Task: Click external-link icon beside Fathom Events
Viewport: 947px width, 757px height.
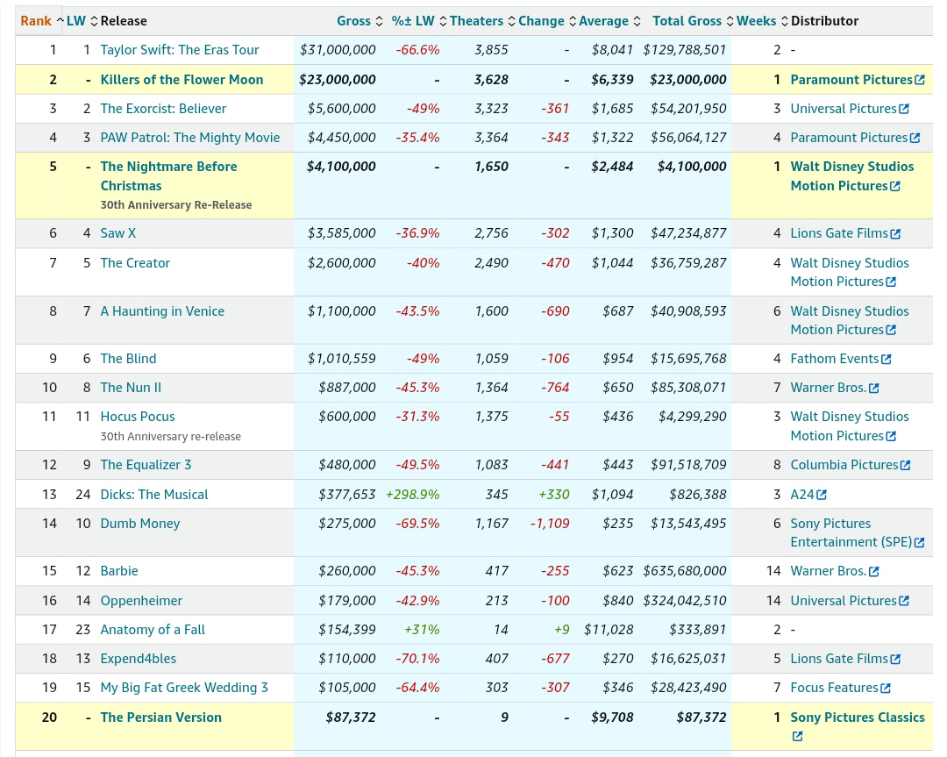Action: tap(886, 359)
